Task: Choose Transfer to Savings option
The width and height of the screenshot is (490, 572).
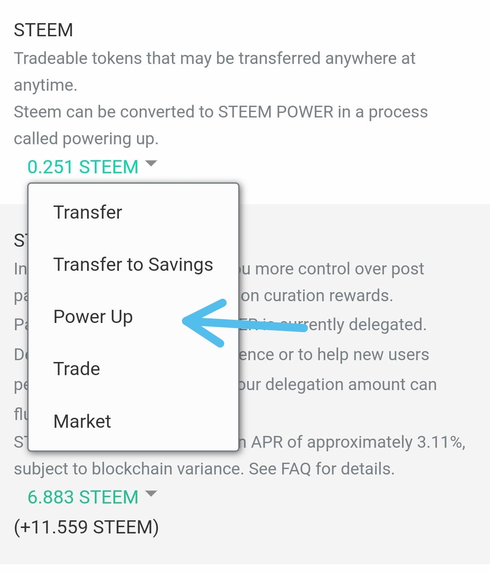Action: pos(133,264)
